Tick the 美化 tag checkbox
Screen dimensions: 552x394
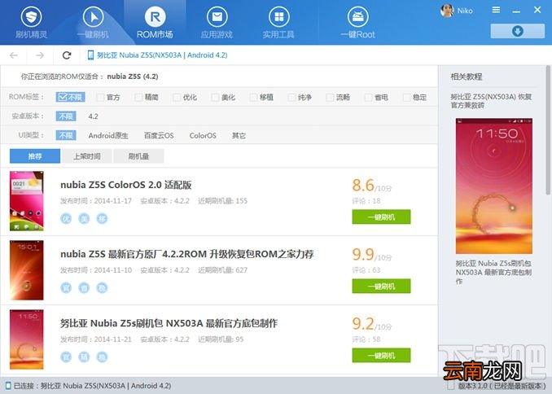[215, 97]
